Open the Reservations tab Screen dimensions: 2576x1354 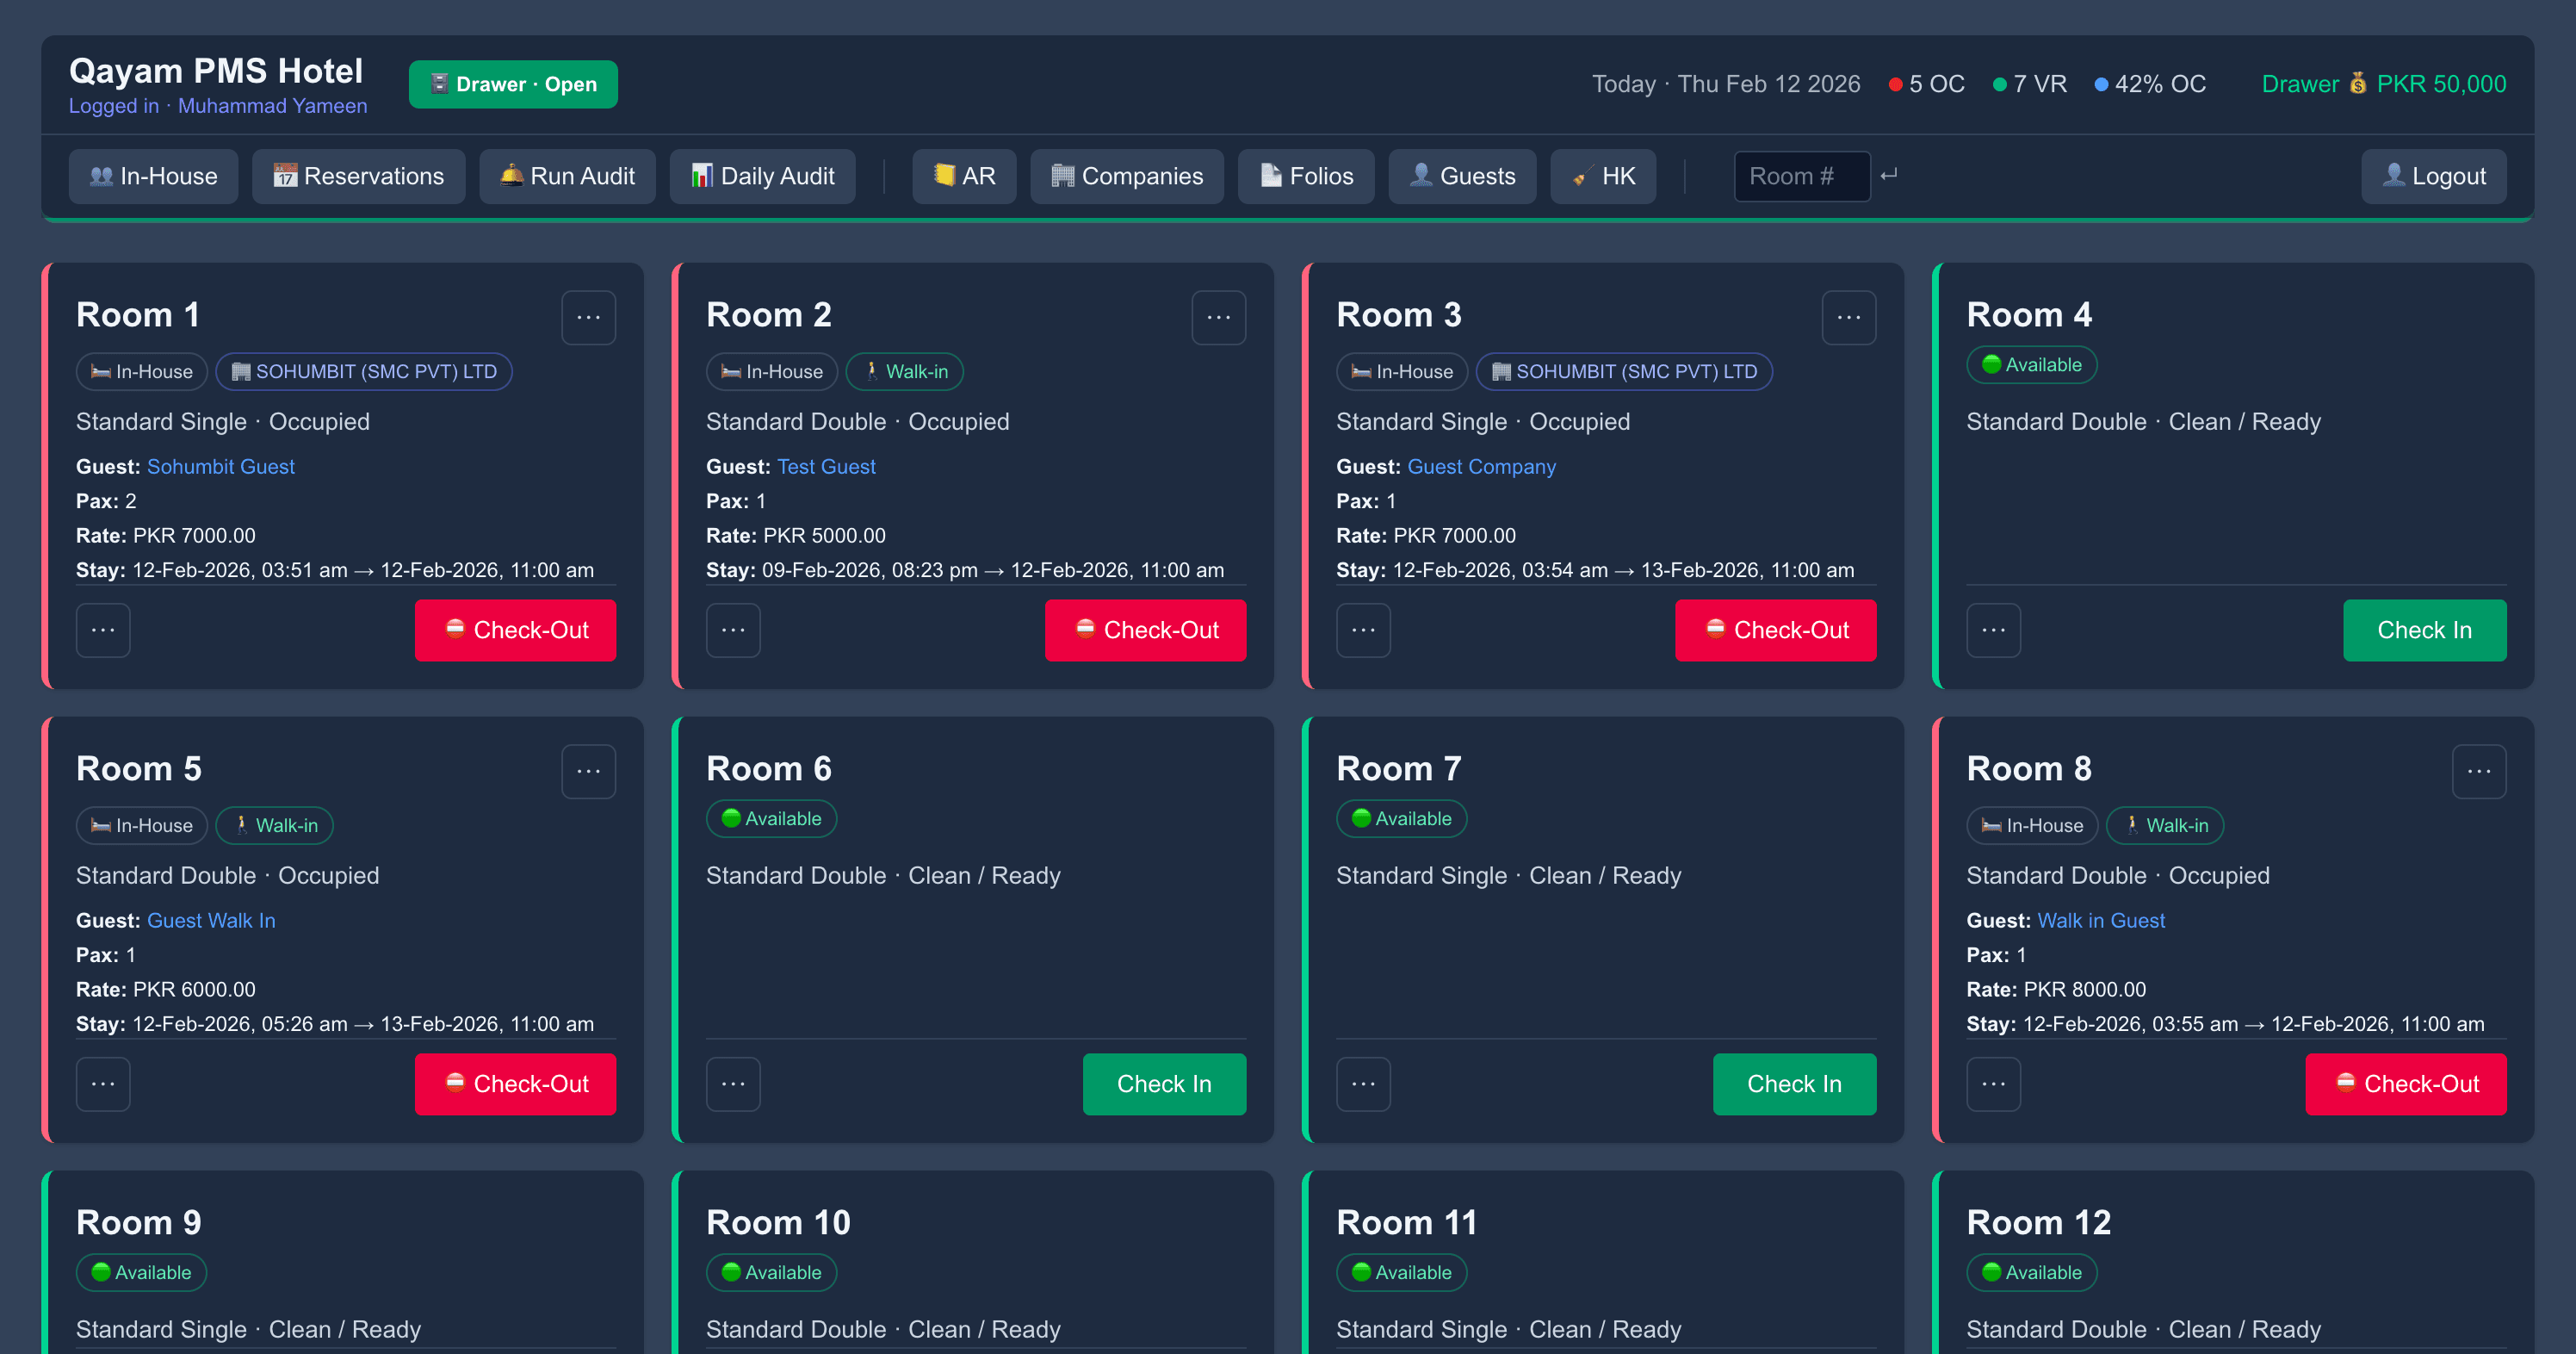pos(358,175)
